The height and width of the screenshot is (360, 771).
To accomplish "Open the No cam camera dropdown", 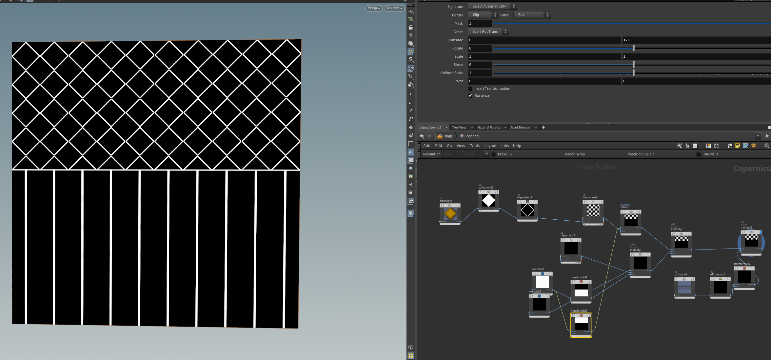I will [x=394, y=8].
